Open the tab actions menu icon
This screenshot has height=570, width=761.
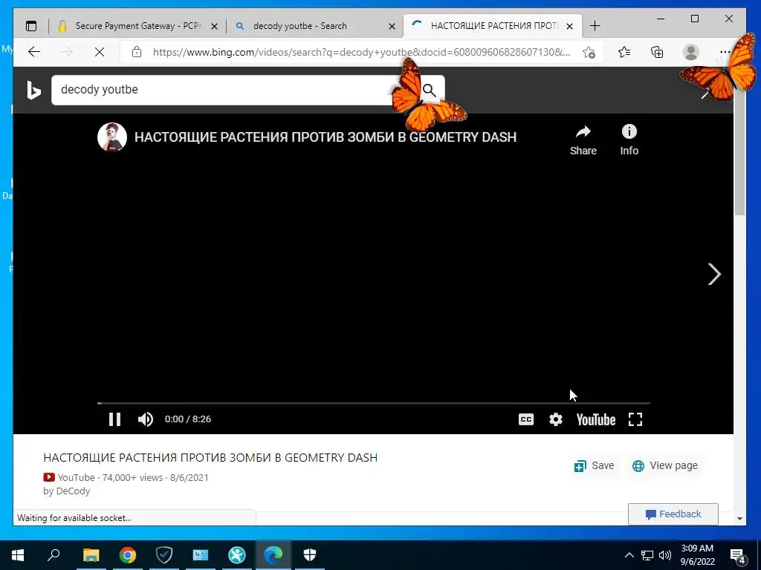click(x=31, y=26)
